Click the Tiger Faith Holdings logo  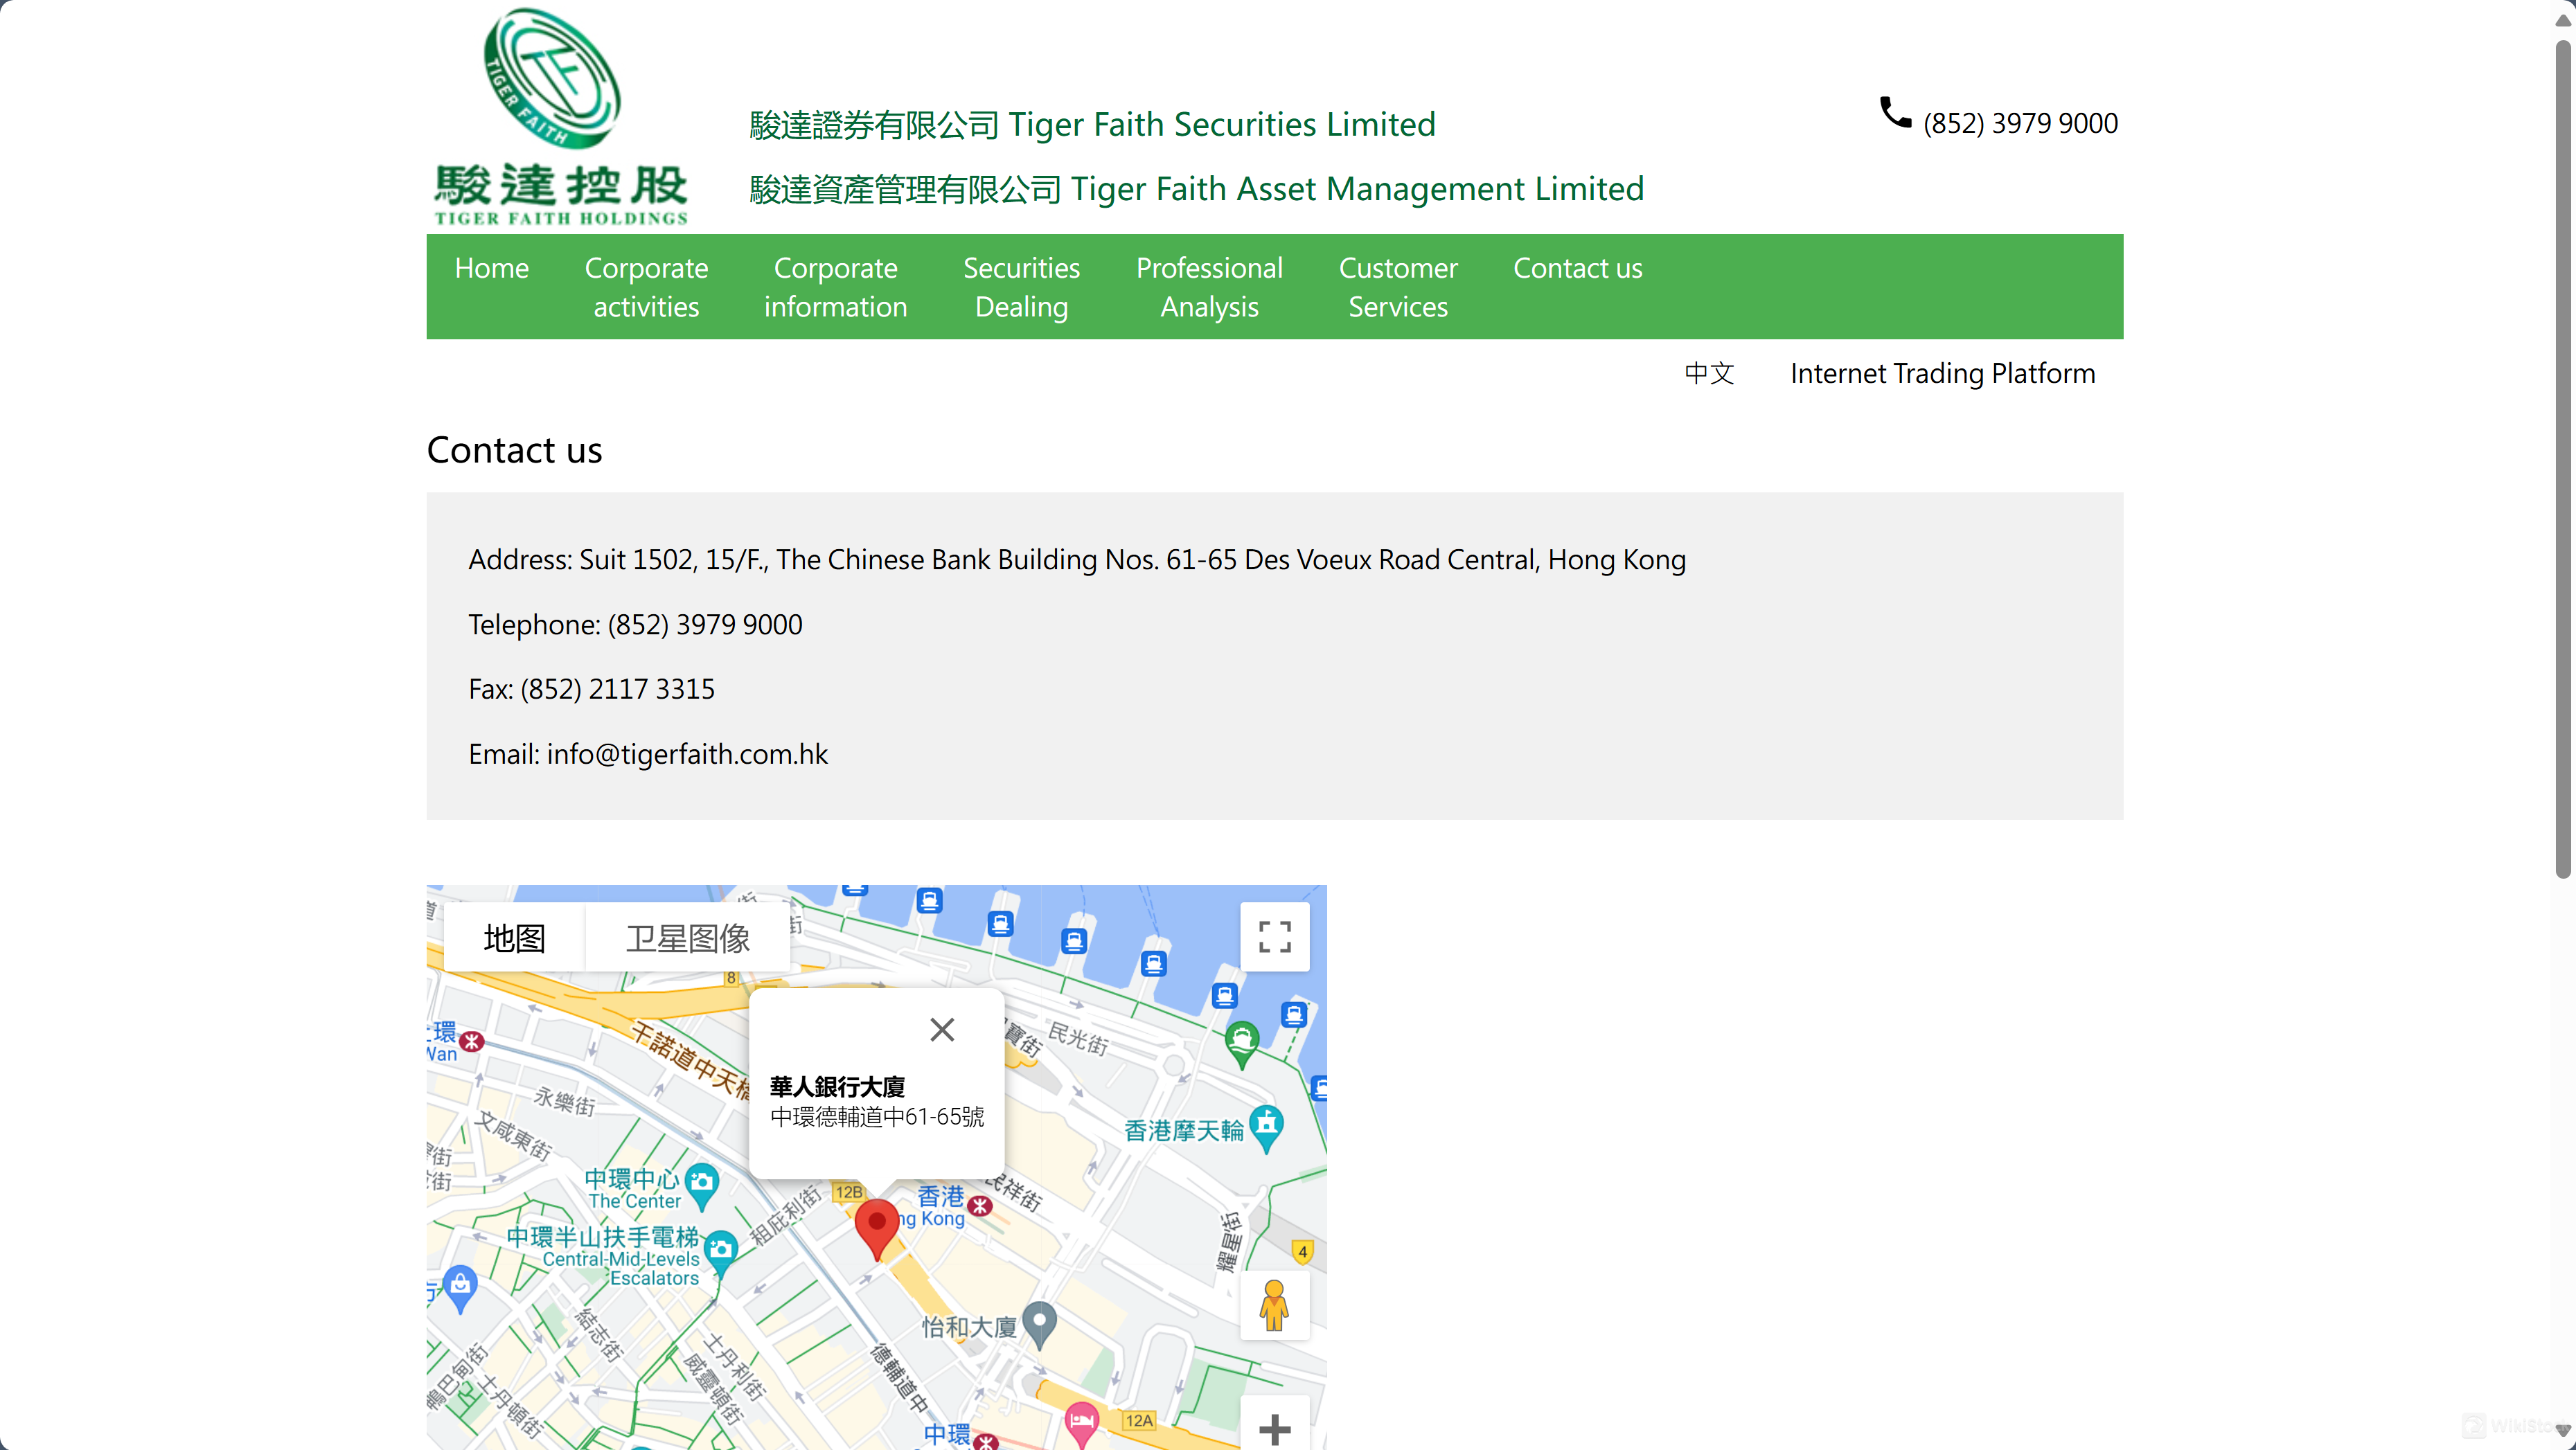[x=560, y=118]
